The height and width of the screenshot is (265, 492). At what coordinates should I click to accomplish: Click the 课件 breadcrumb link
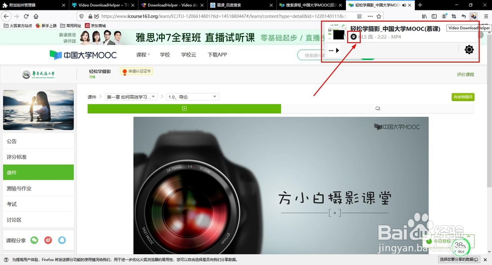[92, 97]
